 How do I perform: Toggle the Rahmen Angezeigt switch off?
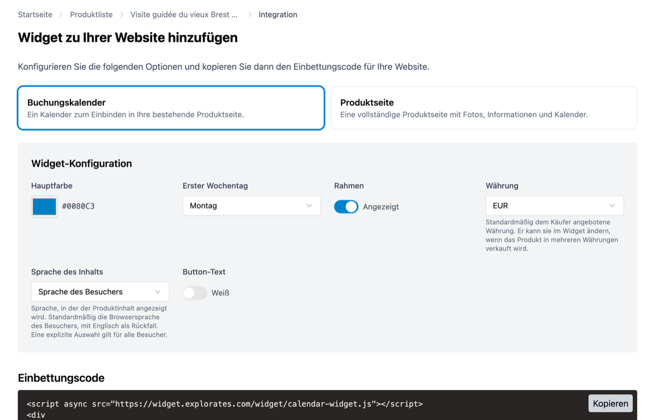(x=346, y=207)
